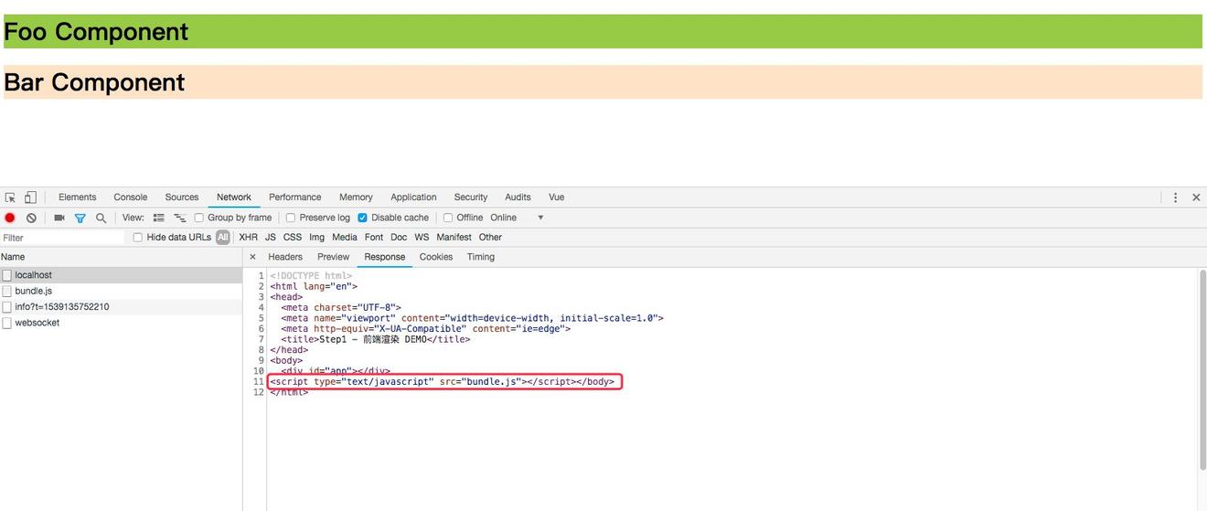Switch to large request rows view icon
1207x511 pixels.
(158, 218)
